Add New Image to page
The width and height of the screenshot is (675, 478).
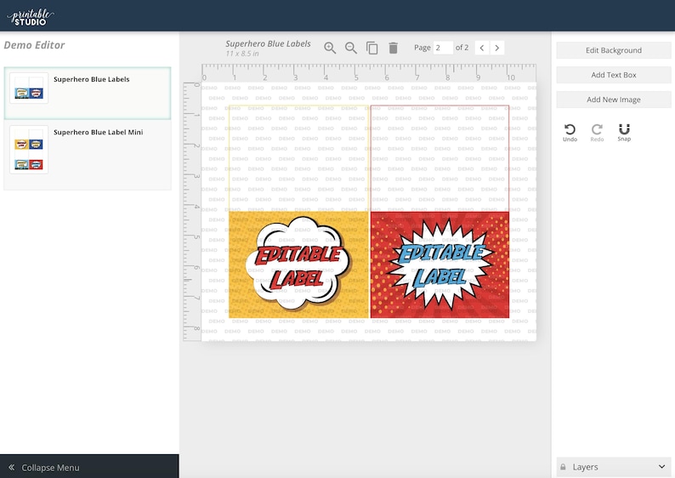tap(614, 100)
